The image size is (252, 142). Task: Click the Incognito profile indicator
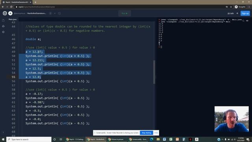click(x=240, y=7)
